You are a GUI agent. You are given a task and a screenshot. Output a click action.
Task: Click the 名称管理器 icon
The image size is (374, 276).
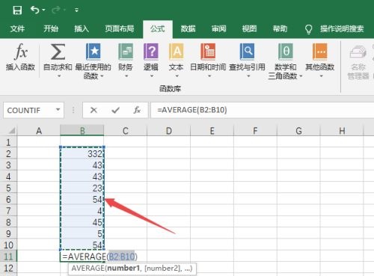[358, 52]
